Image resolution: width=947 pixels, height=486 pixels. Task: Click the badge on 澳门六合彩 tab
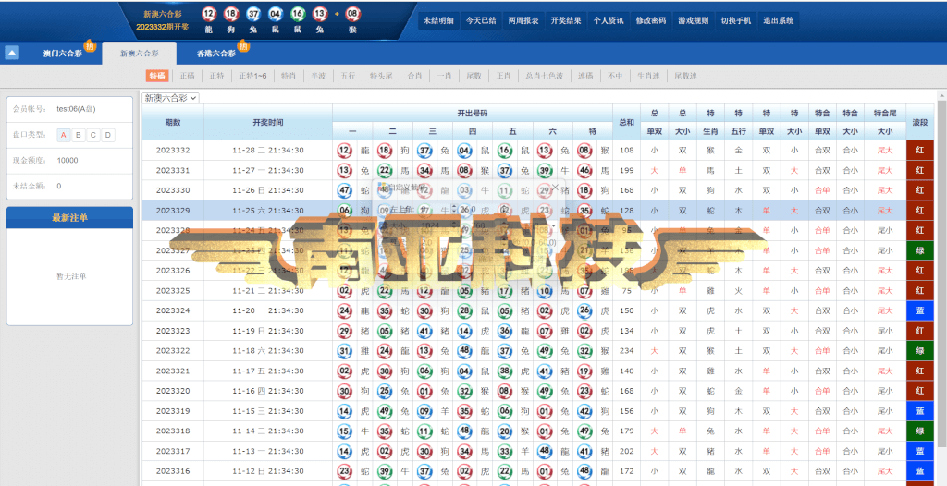(90, 46)
